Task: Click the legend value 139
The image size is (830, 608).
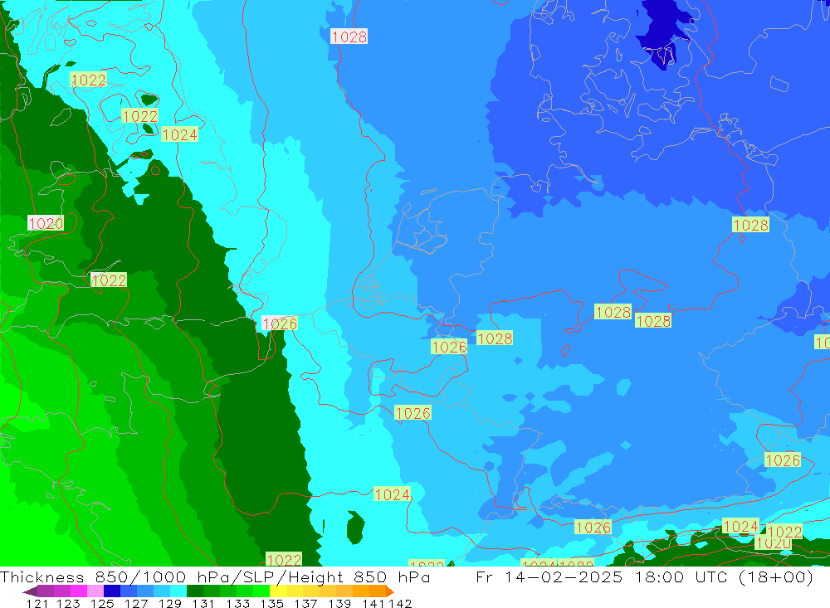Action: tap(339, 603)
